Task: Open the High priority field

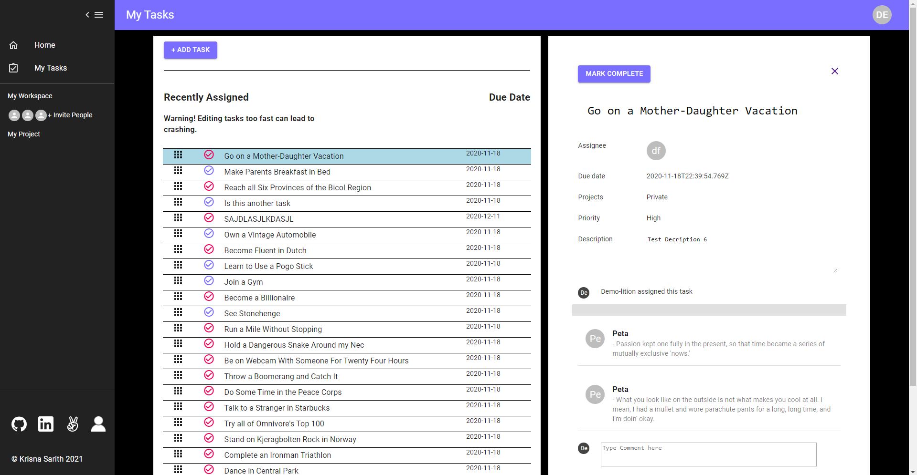Action: [653, 218]
